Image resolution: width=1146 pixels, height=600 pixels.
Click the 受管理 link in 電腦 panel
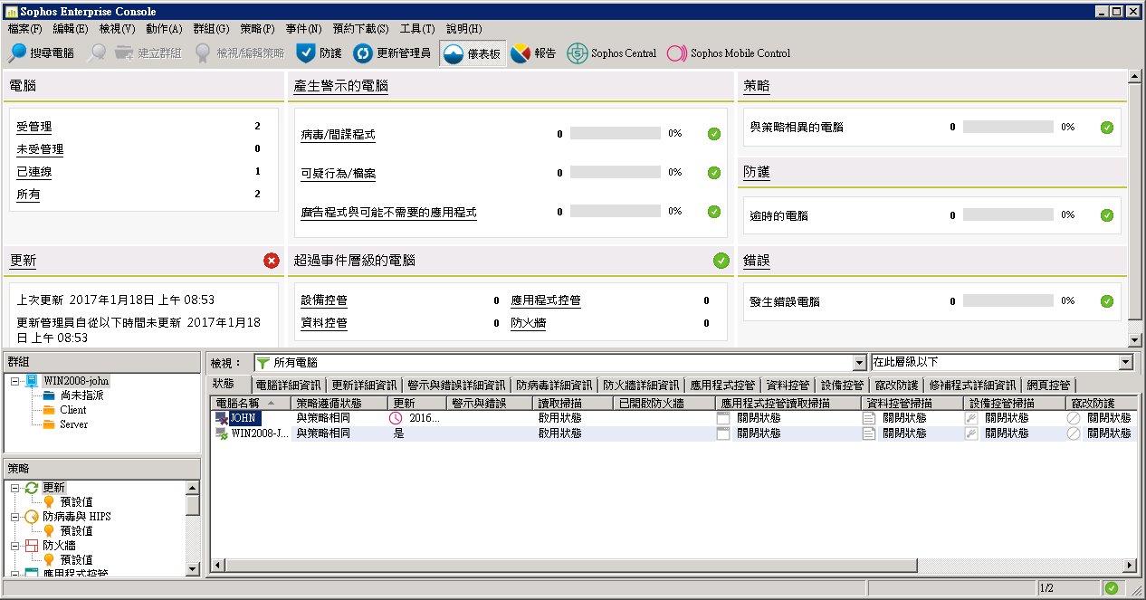pyautogui.click(x=34, y=127)
